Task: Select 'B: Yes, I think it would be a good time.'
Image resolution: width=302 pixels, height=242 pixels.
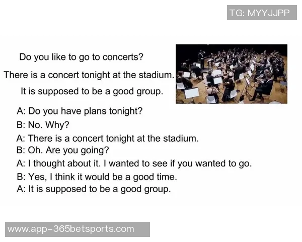Action: click(97, 177)
